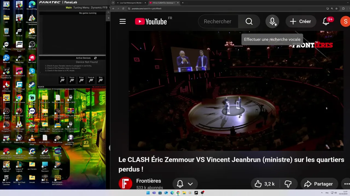Click the left arrow collapse button beside FanaLab
Screen dimensions: 350x196
tap(109, 18)
